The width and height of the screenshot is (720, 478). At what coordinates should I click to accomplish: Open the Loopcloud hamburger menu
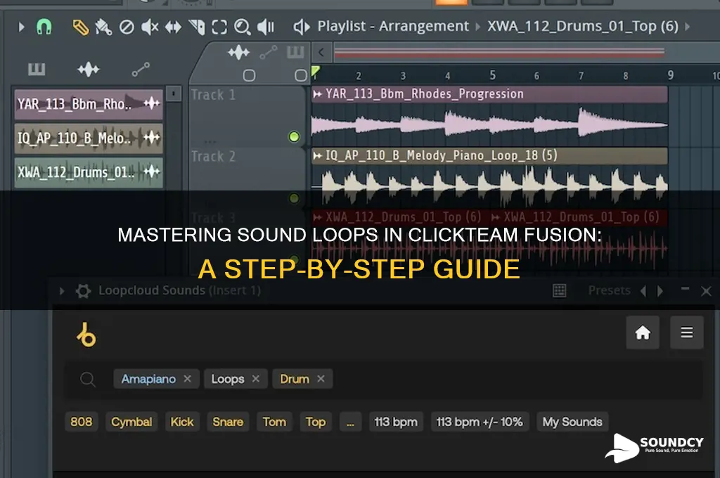[x=686, y=332]
